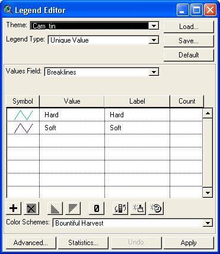The height and width of the screenshot is (254, 220).
Task: Click the flip symbols icon
Action: [x=120, y=208]
